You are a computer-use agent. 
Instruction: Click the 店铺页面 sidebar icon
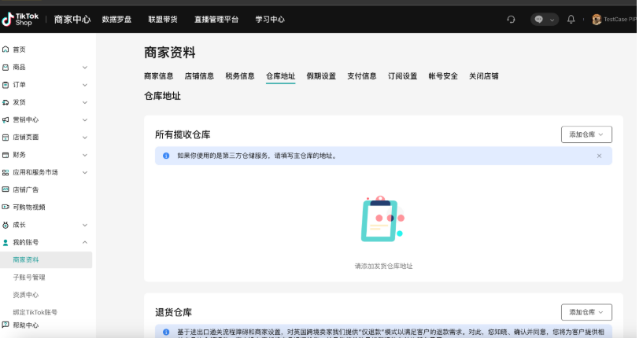6,138
